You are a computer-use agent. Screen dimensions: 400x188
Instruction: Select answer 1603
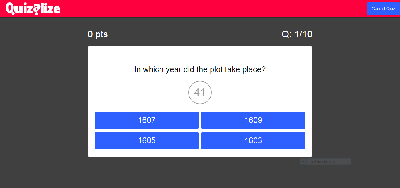[x=253, y=140]
